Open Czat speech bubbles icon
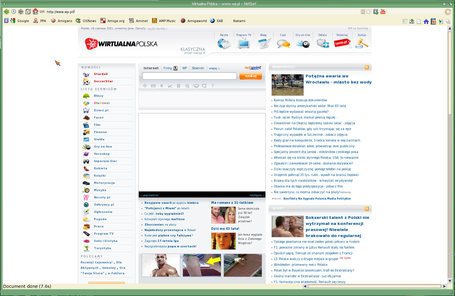This screenshot has height=296, width=455. (283, 44)
